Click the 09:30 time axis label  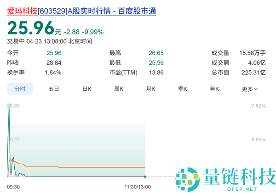14,187
